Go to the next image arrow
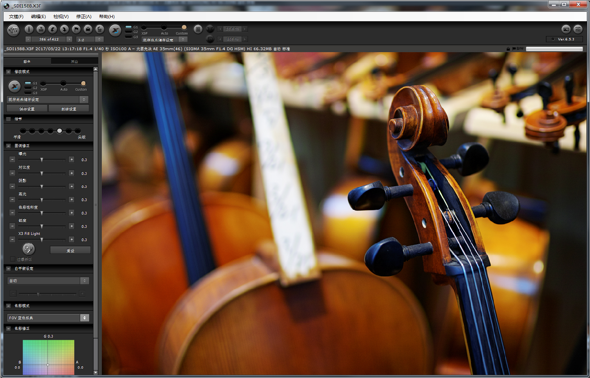 pos(70,39)
